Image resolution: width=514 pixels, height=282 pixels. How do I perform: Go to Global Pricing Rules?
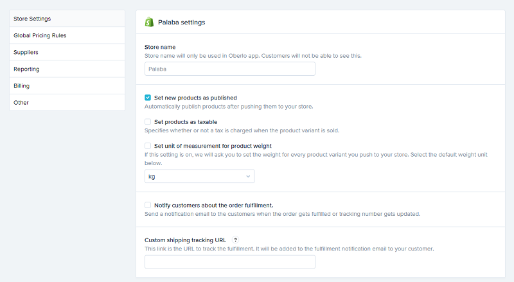coord(40,35)
